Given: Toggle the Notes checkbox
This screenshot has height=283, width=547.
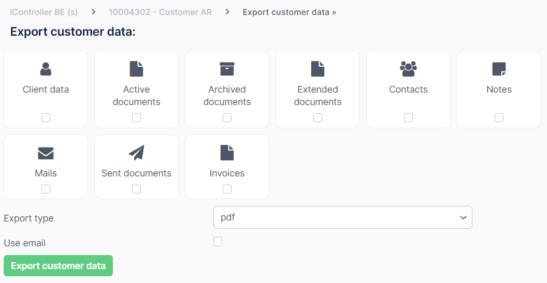Looking at the screenshot, I should [499, 118].
